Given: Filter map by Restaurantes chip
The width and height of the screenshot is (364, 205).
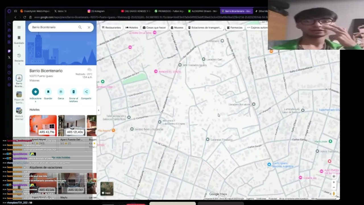Looking at the screenshot, I should tap(111, 28).
